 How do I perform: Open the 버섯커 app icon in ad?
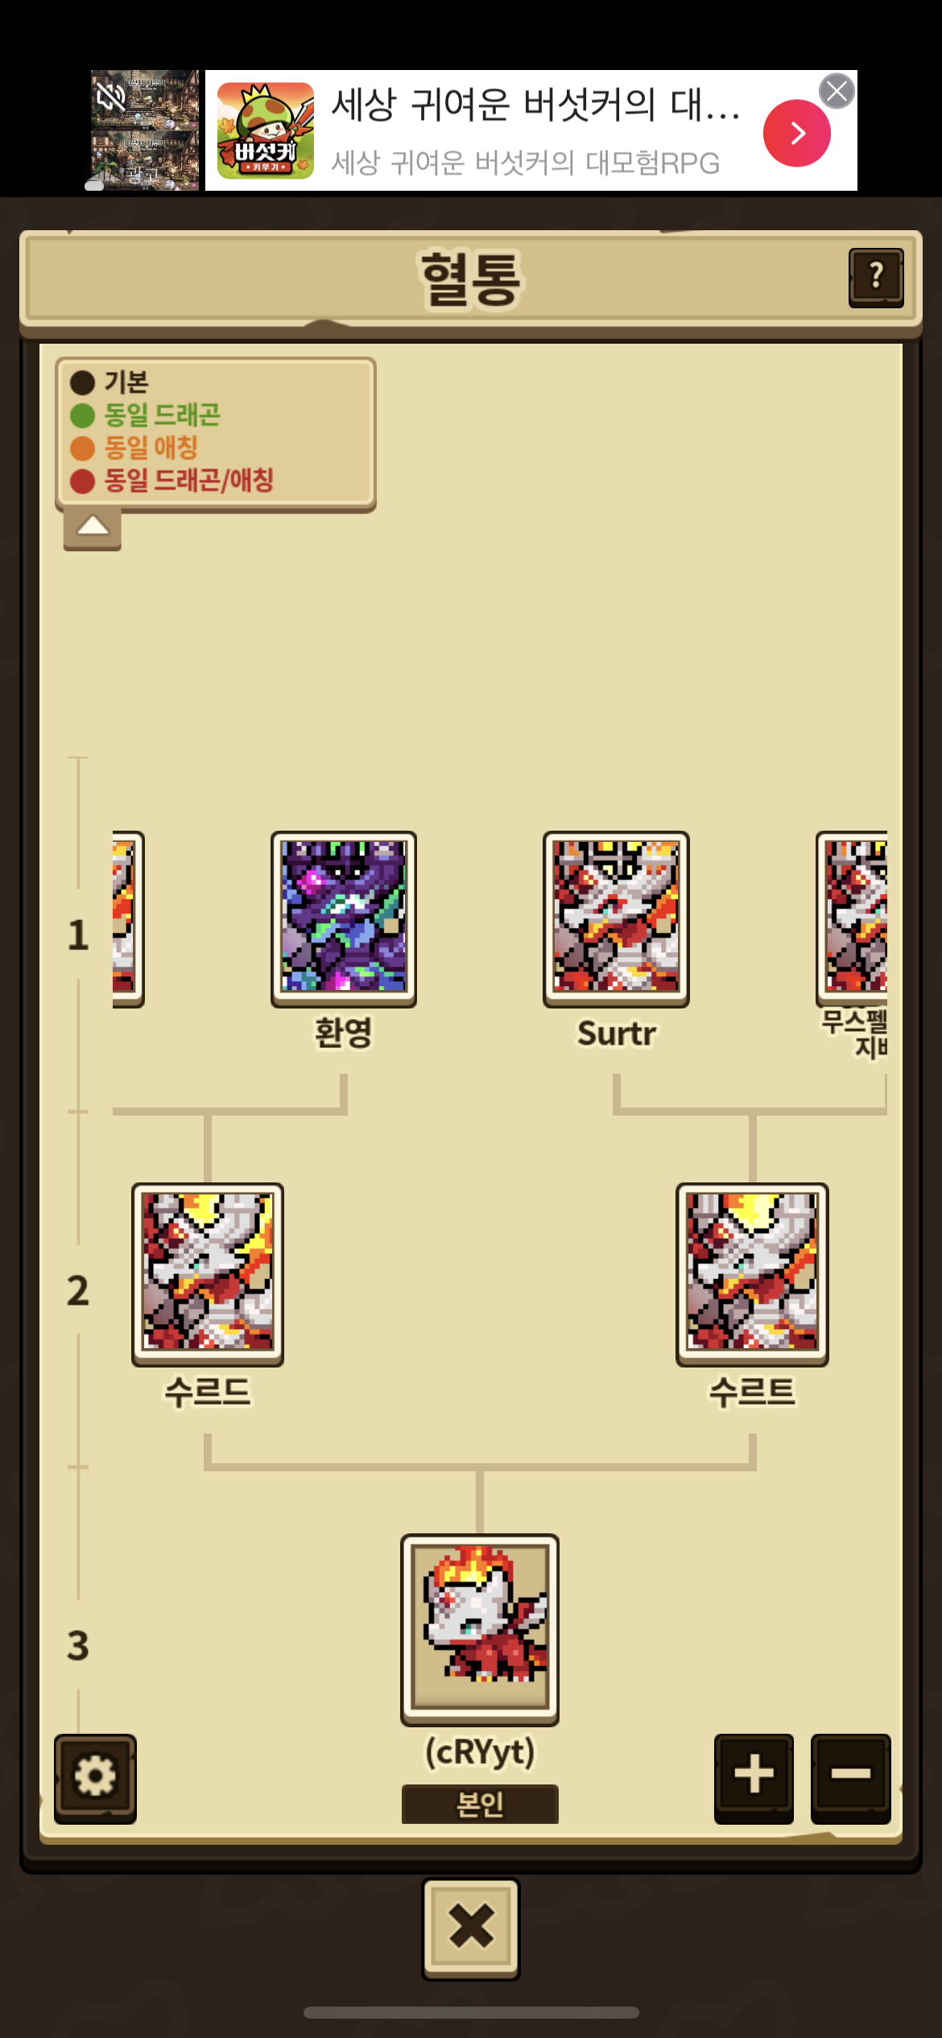(x=265, y=130)
